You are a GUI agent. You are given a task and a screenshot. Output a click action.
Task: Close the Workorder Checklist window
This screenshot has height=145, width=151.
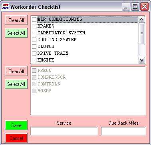[144, 7]
